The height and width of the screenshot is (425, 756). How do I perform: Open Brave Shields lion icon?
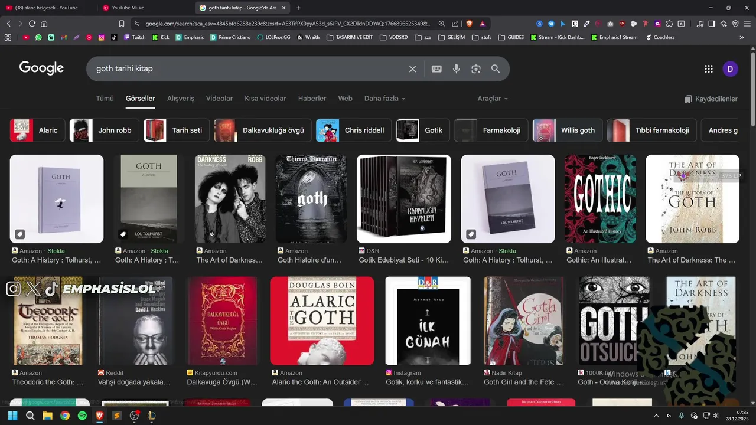470,24
